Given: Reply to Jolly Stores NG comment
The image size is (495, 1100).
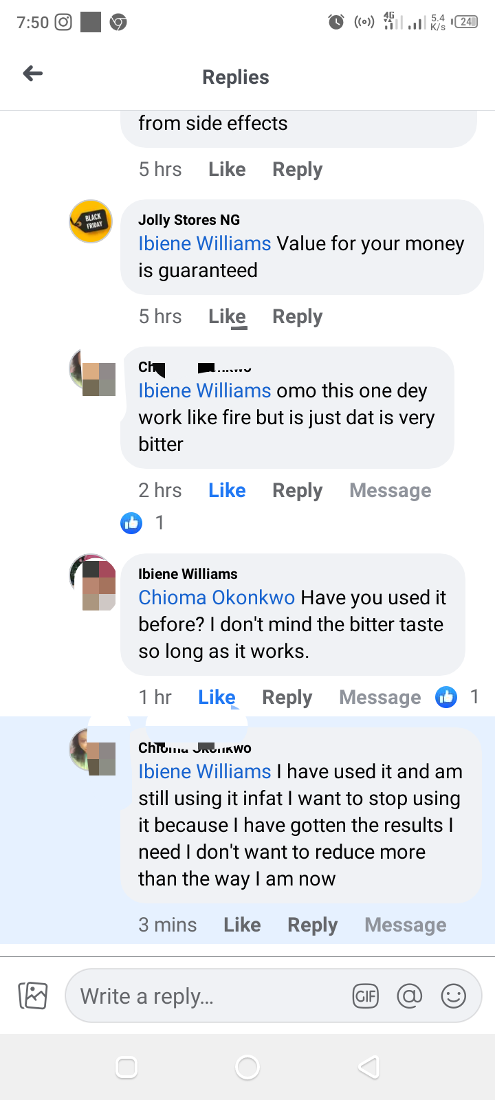Looking at the screenshot, I should (297, 316).
